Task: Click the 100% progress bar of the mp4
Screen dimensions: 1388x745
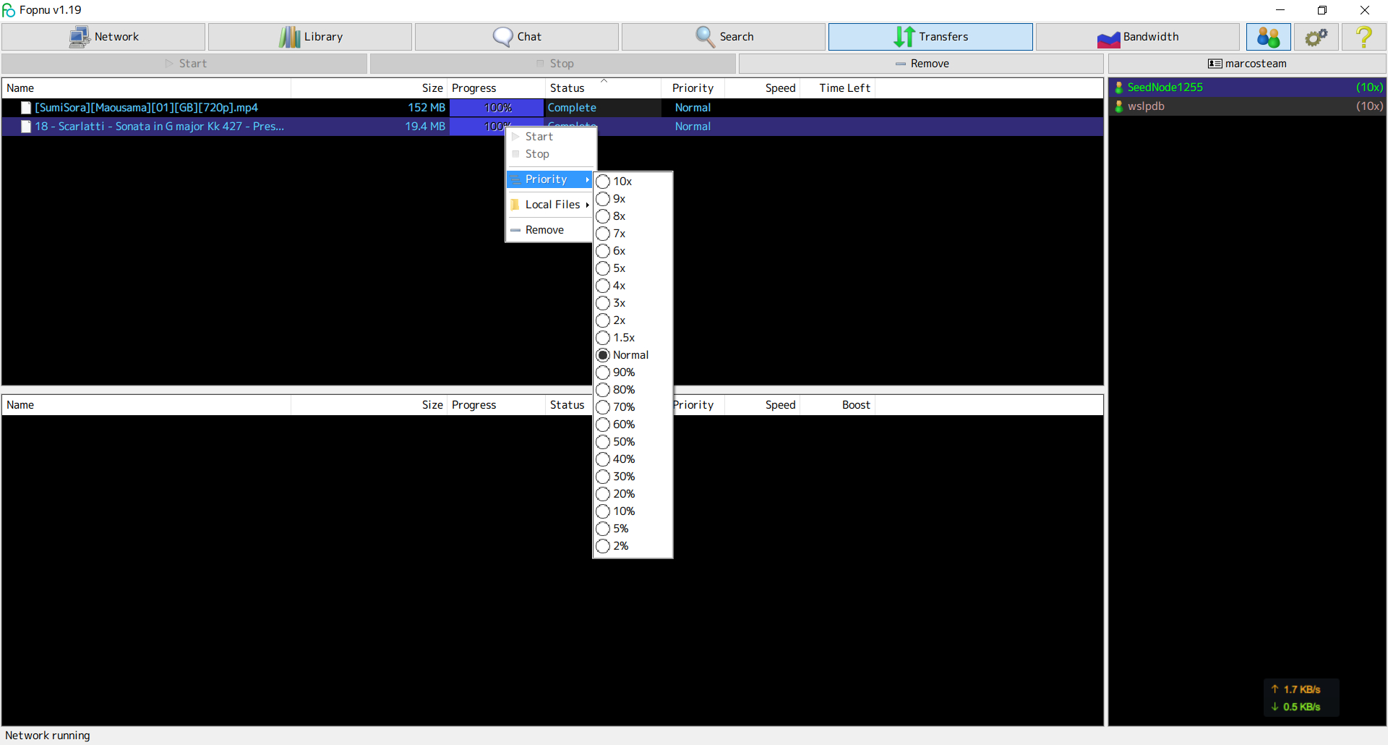Action: click(497, 108)
